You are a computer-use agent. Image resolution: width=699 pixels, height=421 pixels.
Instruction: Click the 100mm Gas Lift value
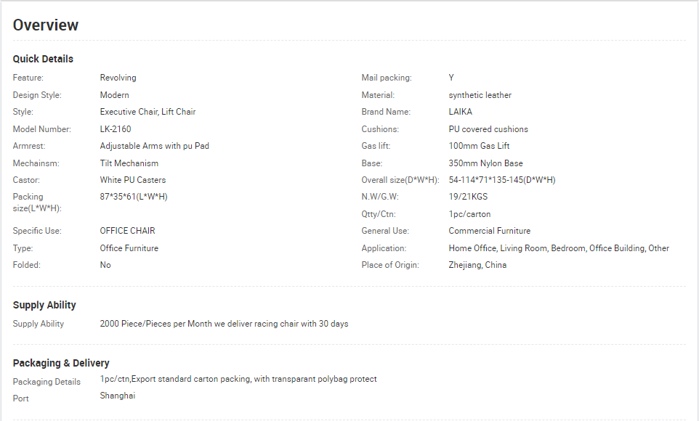coord(479,146)
